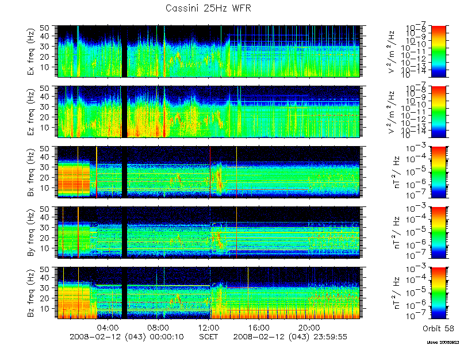Select the Bz spectrogram panel

point(209,293)
